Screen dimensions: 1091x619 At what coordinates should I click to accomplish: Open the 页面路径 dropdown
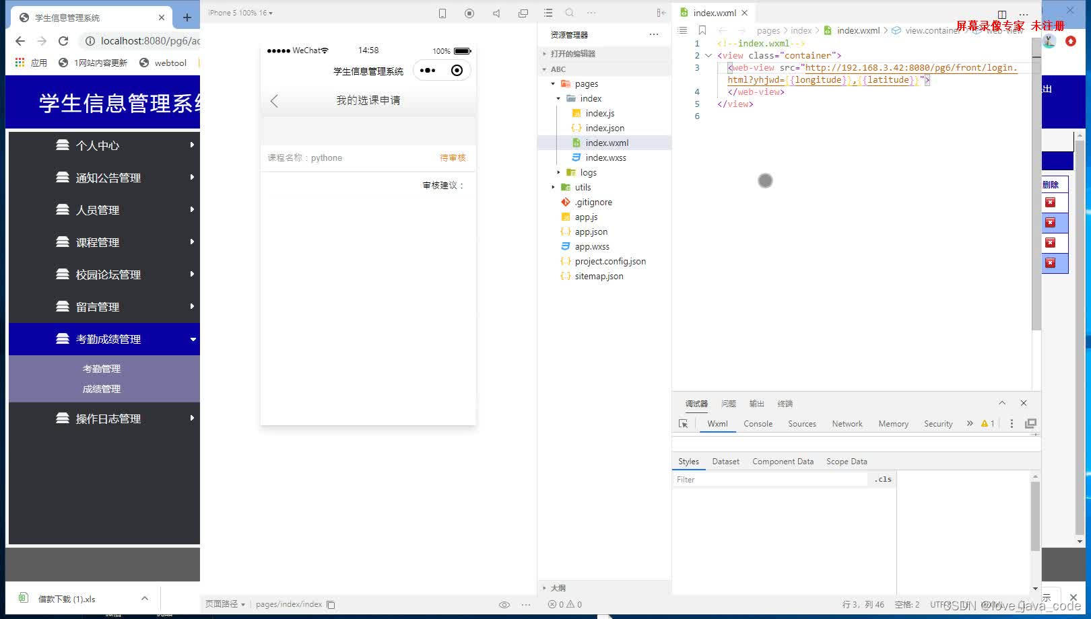tap(225, 604)
